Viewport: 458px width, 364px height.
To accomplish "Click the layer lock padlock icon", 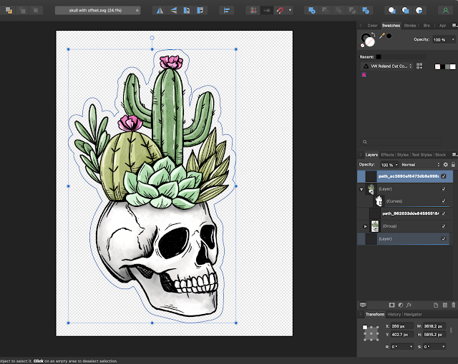I will (453, 164).
